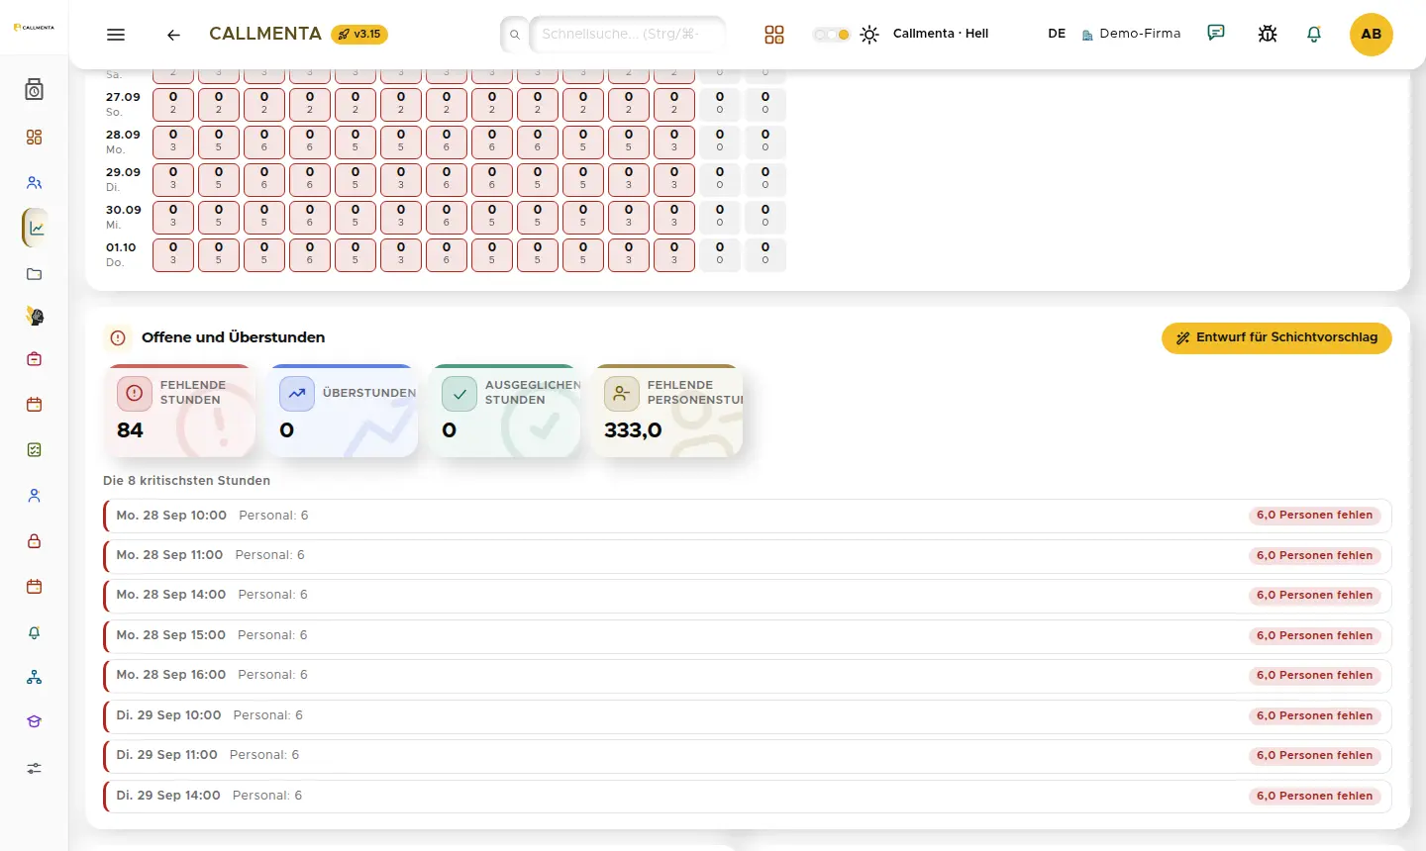The image size is (1426, 851).
Task: Open the padlock sidebar icon
Action: point(35,541)
